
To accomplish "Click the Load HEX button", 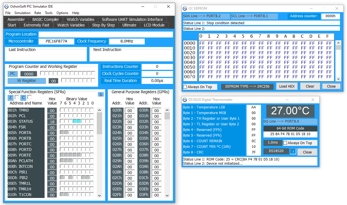I will [287, 86].
